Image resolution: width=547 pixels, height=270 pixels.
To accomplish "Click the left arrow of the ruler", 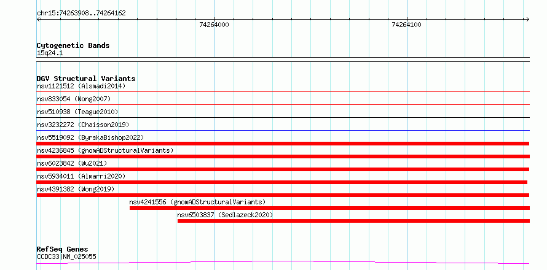I will click(39, 20).
